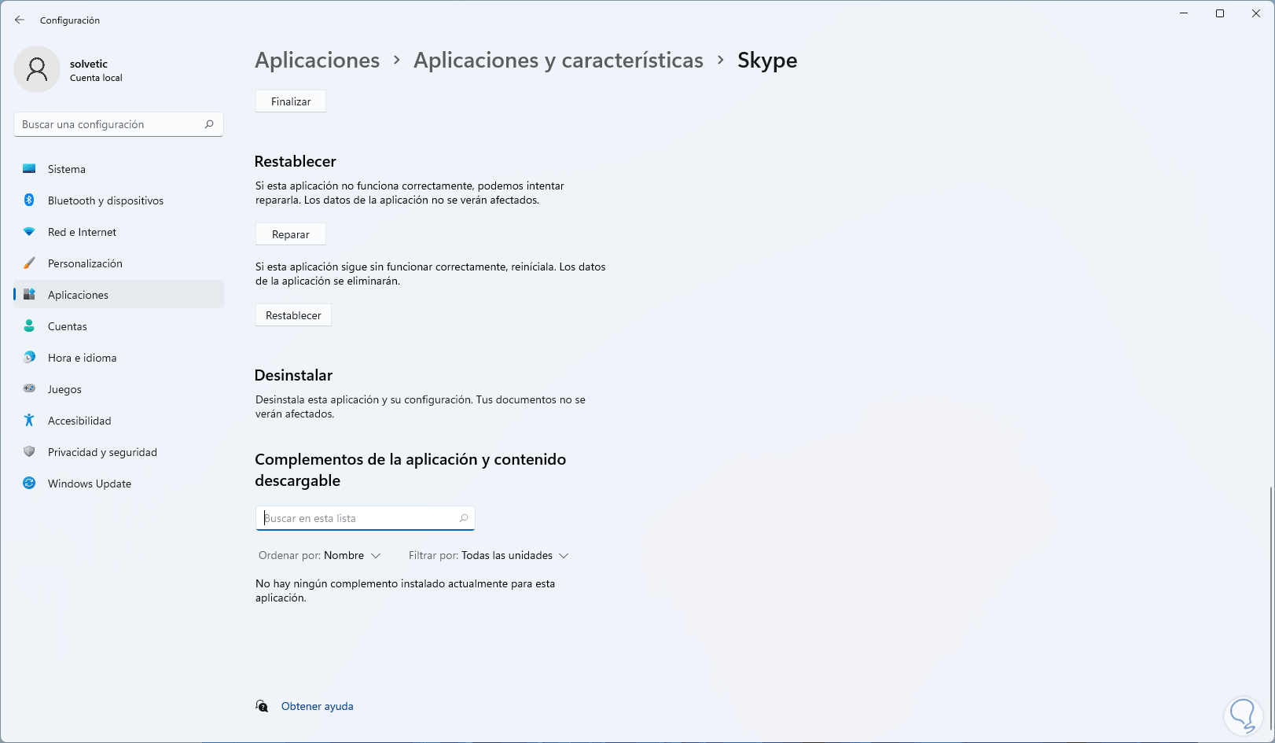
Task: Go back to Aplicaciones breadcrumb
Action: (x=318, y=61)
